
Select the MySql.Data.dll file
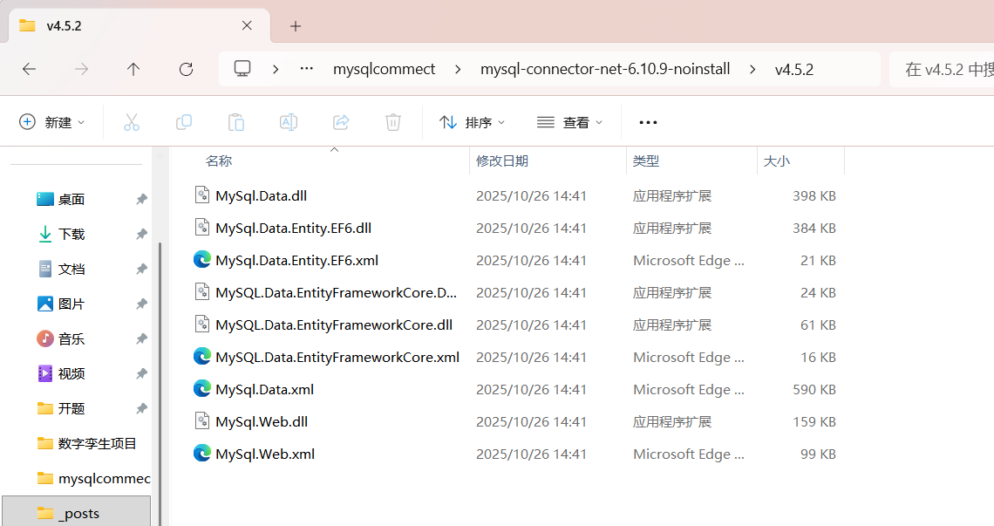click(x=261, y=195)
